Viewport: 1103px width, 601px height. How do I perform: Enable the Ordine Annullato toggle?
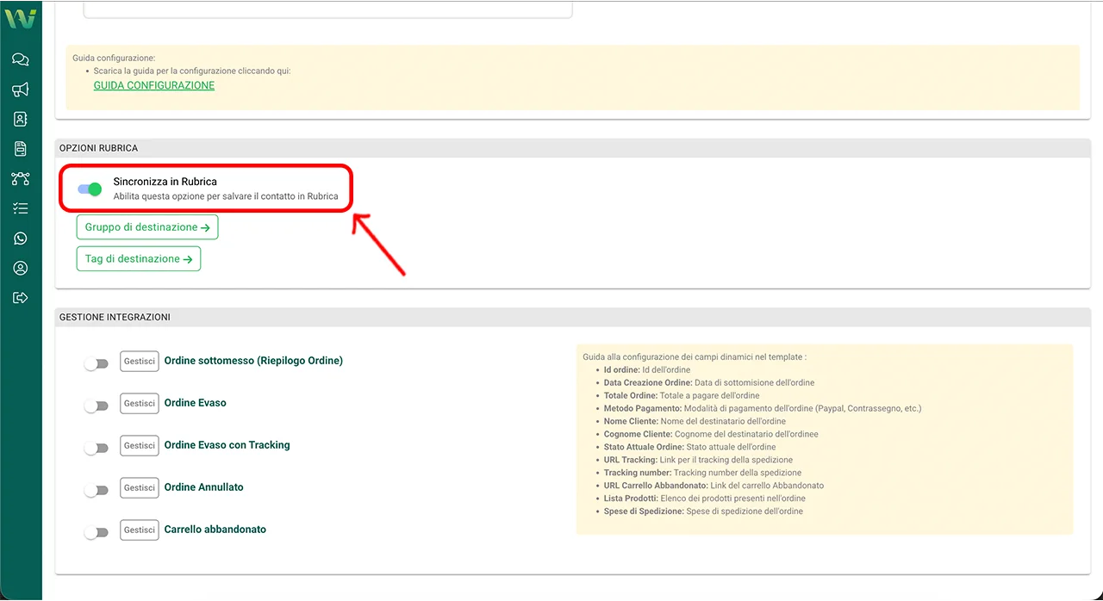pyautogui.click(x=97, y=491)
